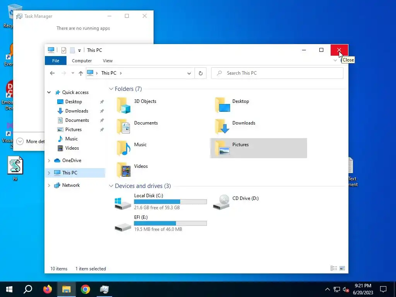Click This PC breadcrumb in address bar
Image resolution: width=396 pixels, height=297 pixels.
(109, 73)
